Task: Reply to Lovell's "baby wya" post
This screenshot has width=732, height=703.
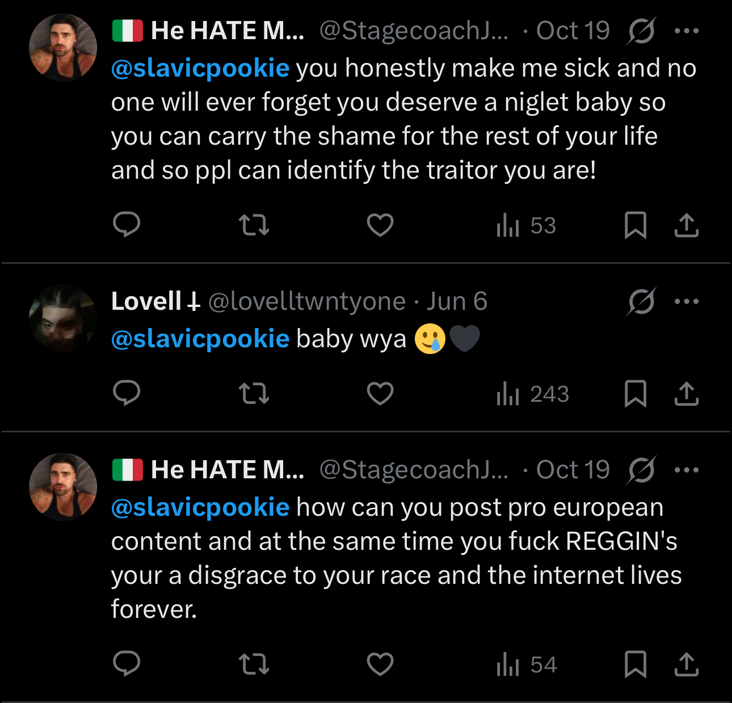Action: [x=127, y=393]
